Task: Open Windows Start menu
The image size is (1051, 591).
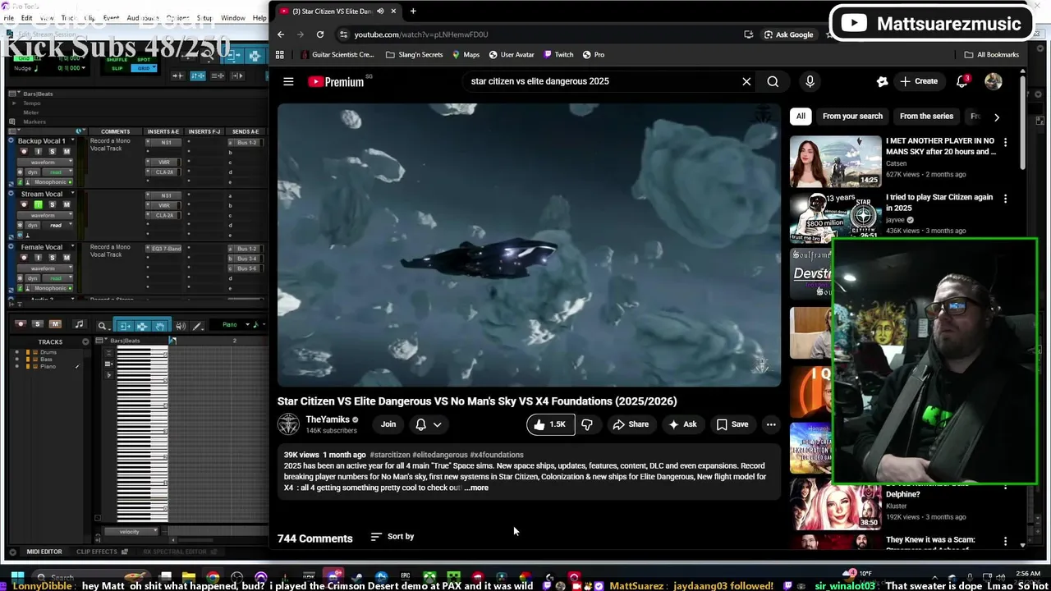Action: (x=17, y=577)
